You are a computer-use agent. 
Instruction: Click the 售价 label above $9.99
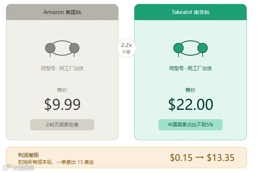[62, 90]
